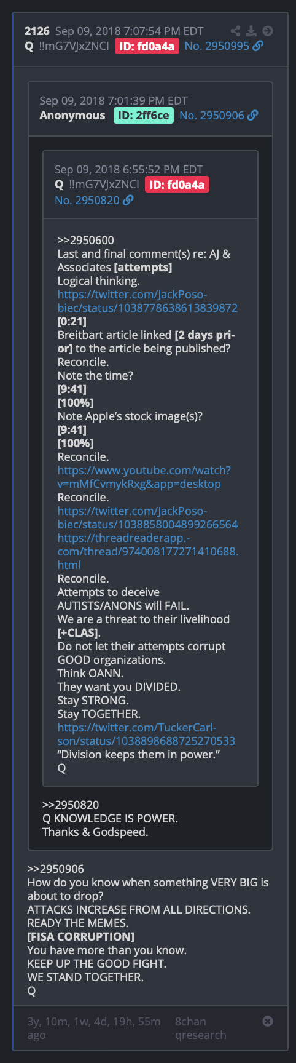Open the TuckerCarlson Twitter status link
Image resolution: width=296 pixels, height=1063 pixels.
[x=146, y=734]
